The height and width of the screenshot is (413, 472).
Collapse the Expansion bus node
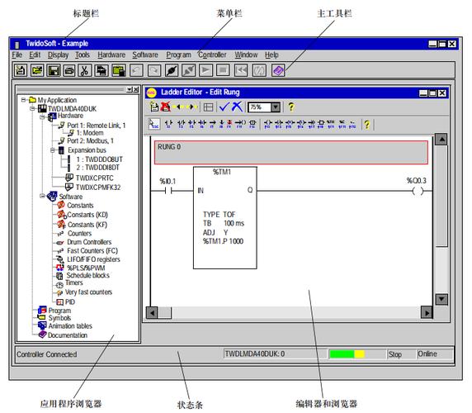tap(53, 150)
